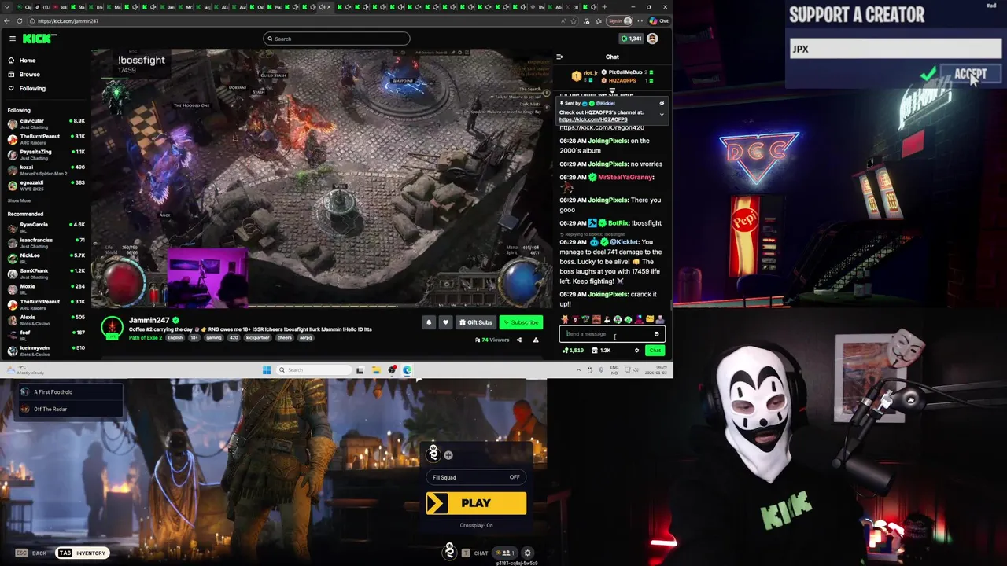Viewport: 1007px width, 566px height.
Task: Open the Copilot Chat button in browser
Action: tap(660, 21)
